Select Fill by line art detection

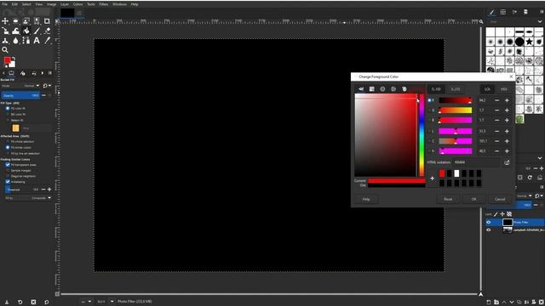[x=8, y=153]
